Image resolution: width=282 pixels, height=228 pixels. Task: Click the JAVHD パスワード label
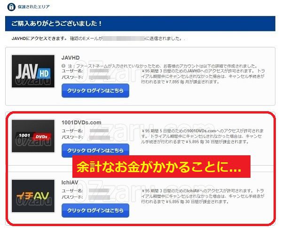tap(72, 77)
